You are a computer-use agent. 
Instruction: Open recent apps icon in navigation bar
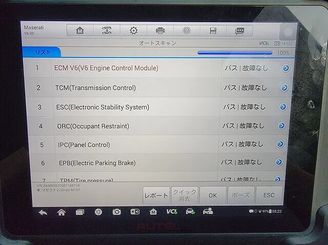(x=80, y=212)
